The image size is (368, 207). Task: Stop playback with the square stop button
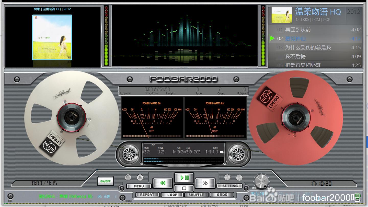pos(184,188)
